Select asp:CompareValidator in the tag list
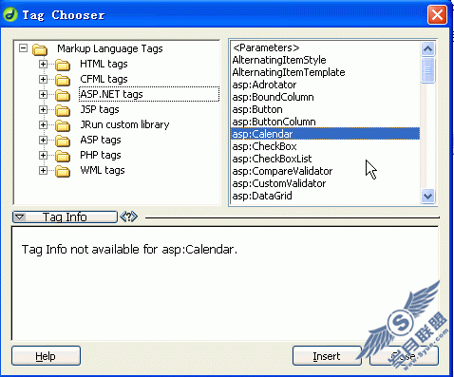 tap(325, 171)
